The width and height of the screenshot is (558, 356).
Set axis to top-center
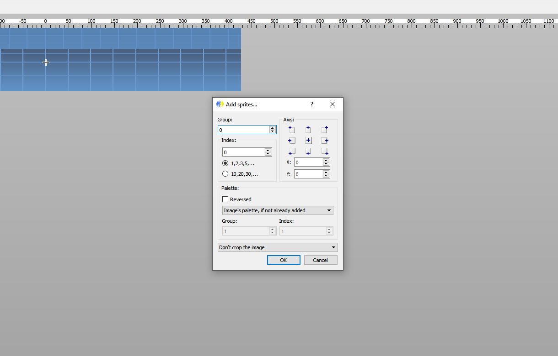pos(308,130)
